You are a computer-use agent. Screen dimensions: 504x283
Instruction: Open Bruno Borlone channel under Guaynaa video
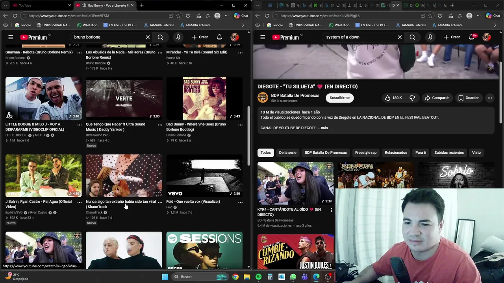pos(15,58)
